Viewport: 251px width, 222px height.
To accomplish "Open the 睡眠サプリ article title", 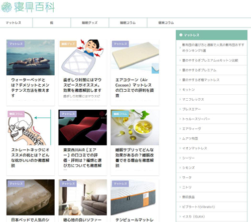I will pos(135,157).
